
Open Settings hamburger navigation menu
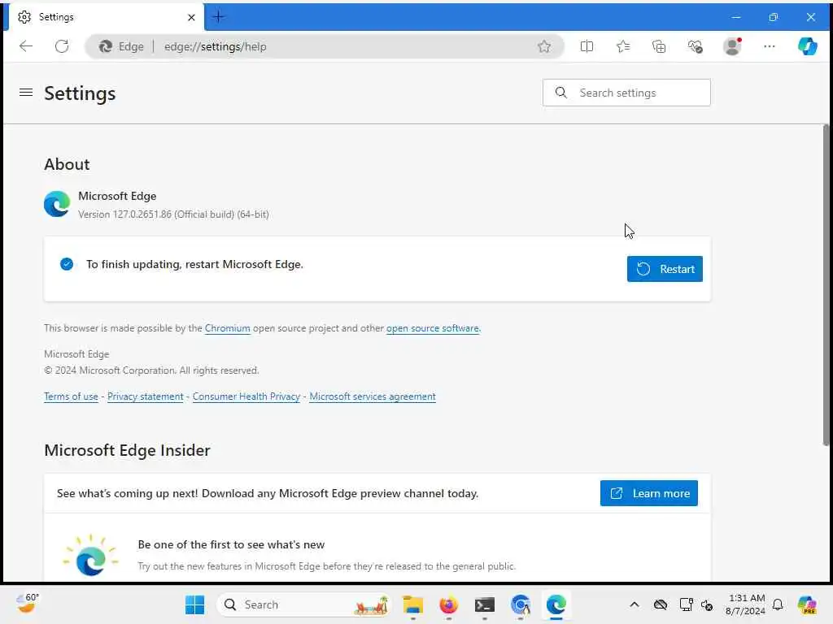[25, 93]
